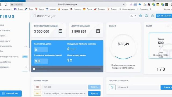Expand the hidden bookmarks chevron

(151, 9)
